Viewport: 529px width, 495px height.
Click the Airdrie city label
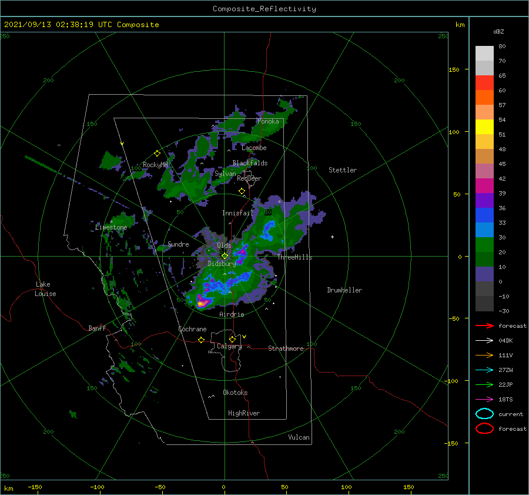coord(232,314)
